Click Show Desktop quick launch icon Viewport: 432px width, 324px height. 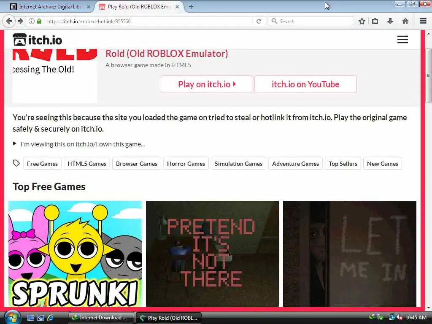[30, 318]
